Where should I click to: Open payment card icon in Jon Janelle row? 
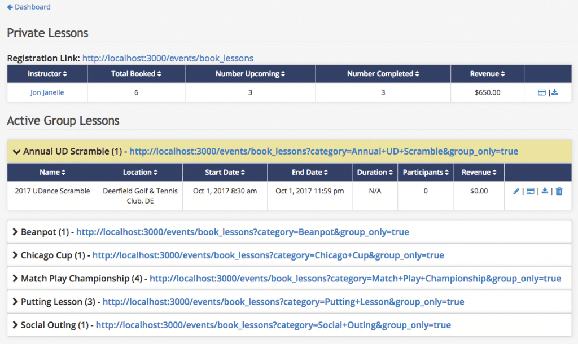541,92
